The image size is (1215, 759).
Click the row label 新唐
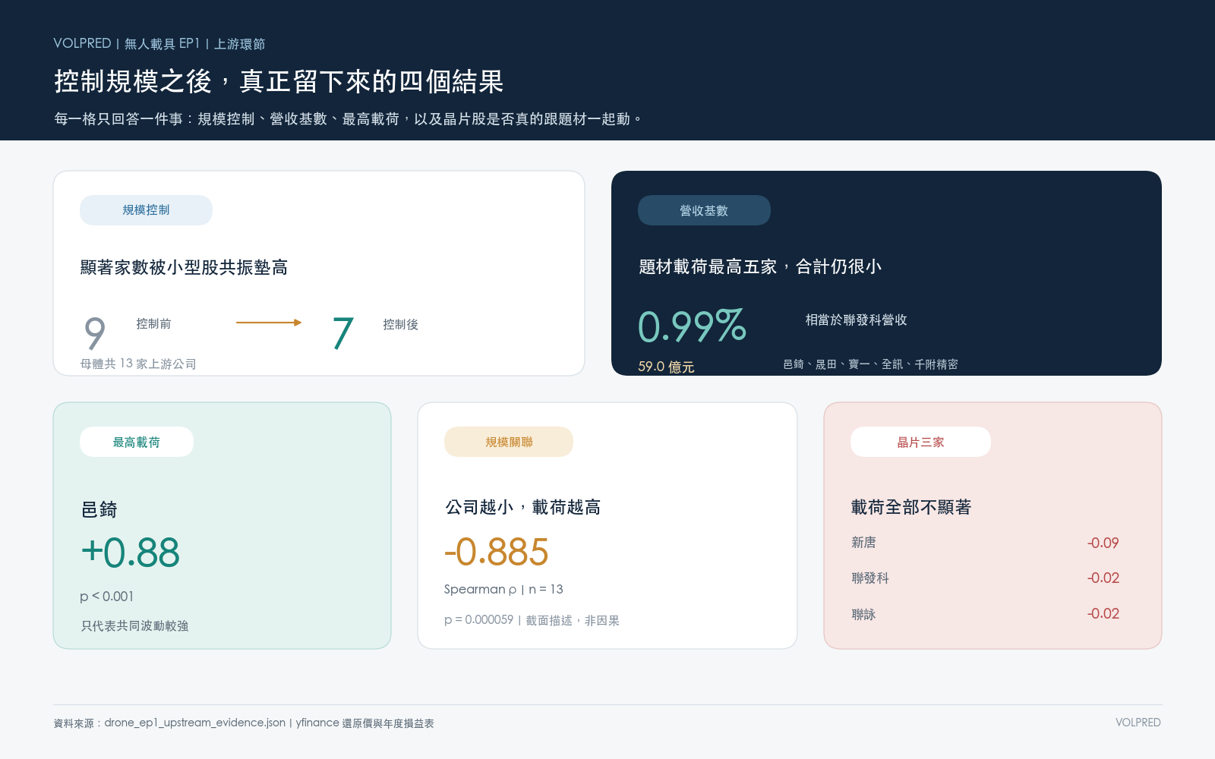pos(863,542)
